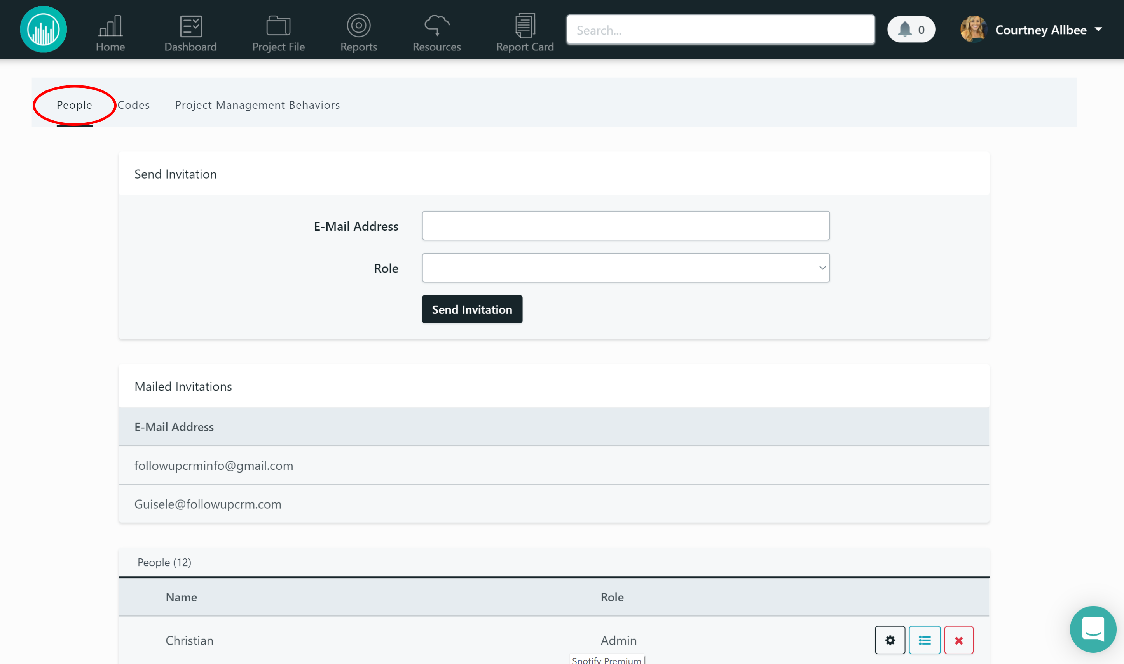Check the notifications bell
The image size is (1124, 664).
(x=911, y=30)
